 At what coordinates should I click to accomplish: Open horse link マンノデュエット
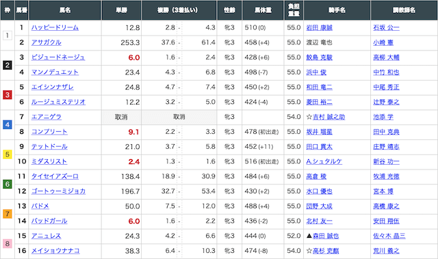tap(55, 72)
